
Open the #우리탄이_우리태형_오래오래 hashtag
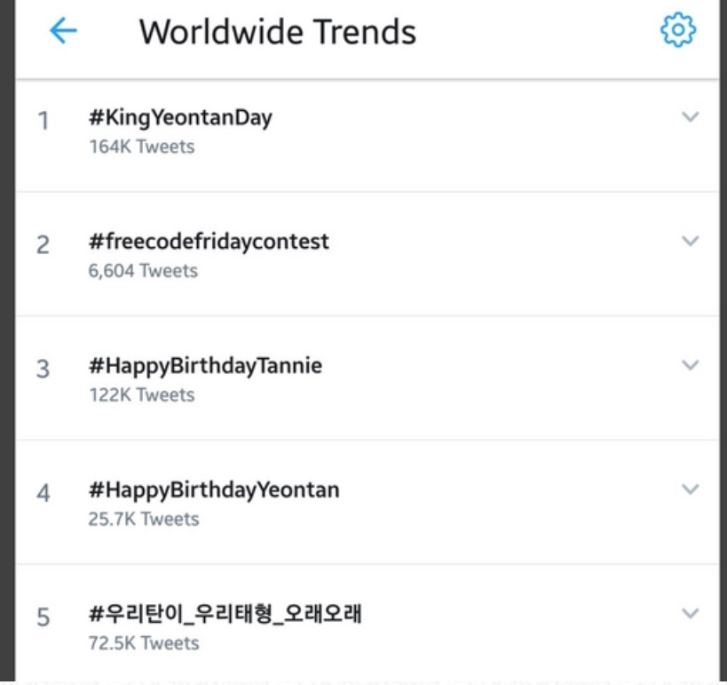(225, 614)
